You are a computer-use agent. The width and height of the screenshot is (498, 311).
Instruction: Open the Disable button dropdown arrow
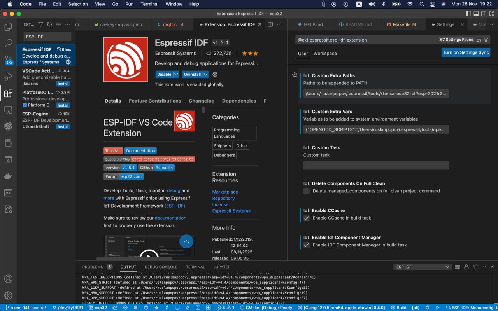[x=176, y=74]
